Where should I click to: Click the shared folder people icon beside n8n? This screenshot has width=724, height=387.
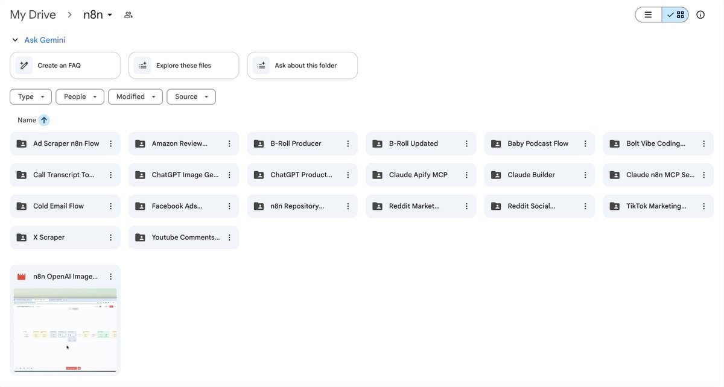pos(128,14)
